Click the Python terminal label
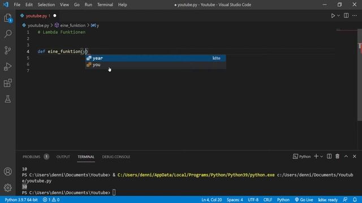The image size is (362, 203). click(301, 157)
